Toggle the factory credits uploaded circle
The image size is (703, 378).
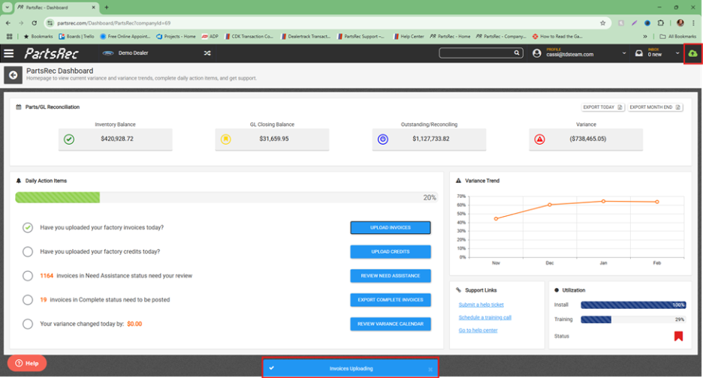tap(28, 252)
